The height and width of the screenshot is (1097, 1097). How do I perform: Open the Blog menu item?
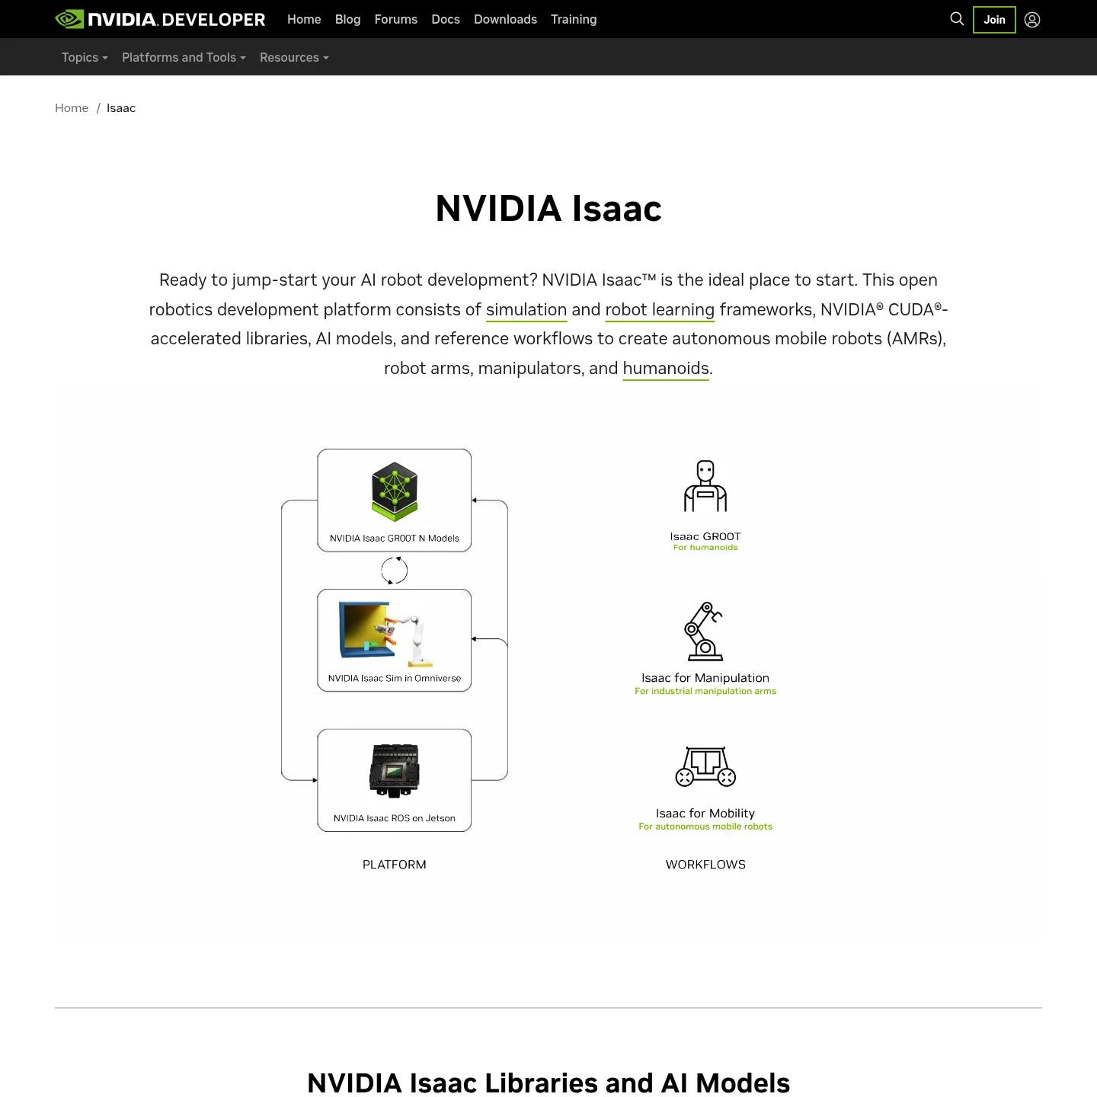[x=347, y=19]
